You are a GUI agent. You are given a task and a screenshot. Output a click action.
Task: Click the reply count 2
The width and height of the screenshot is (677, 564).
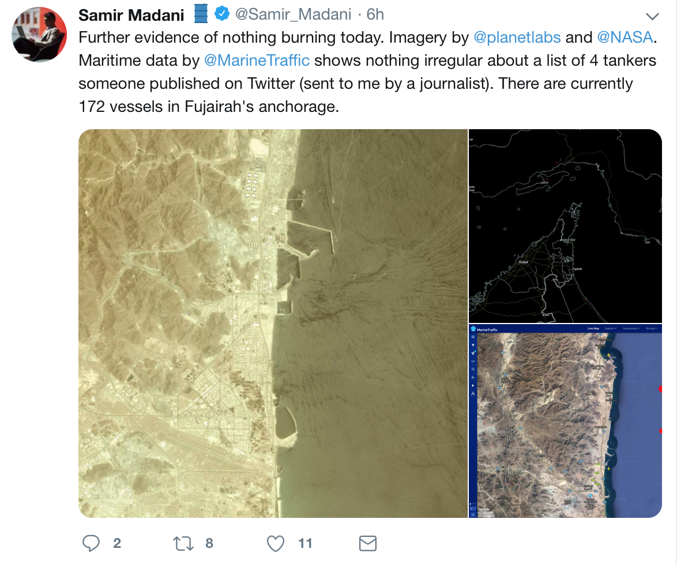click(117, 543)
